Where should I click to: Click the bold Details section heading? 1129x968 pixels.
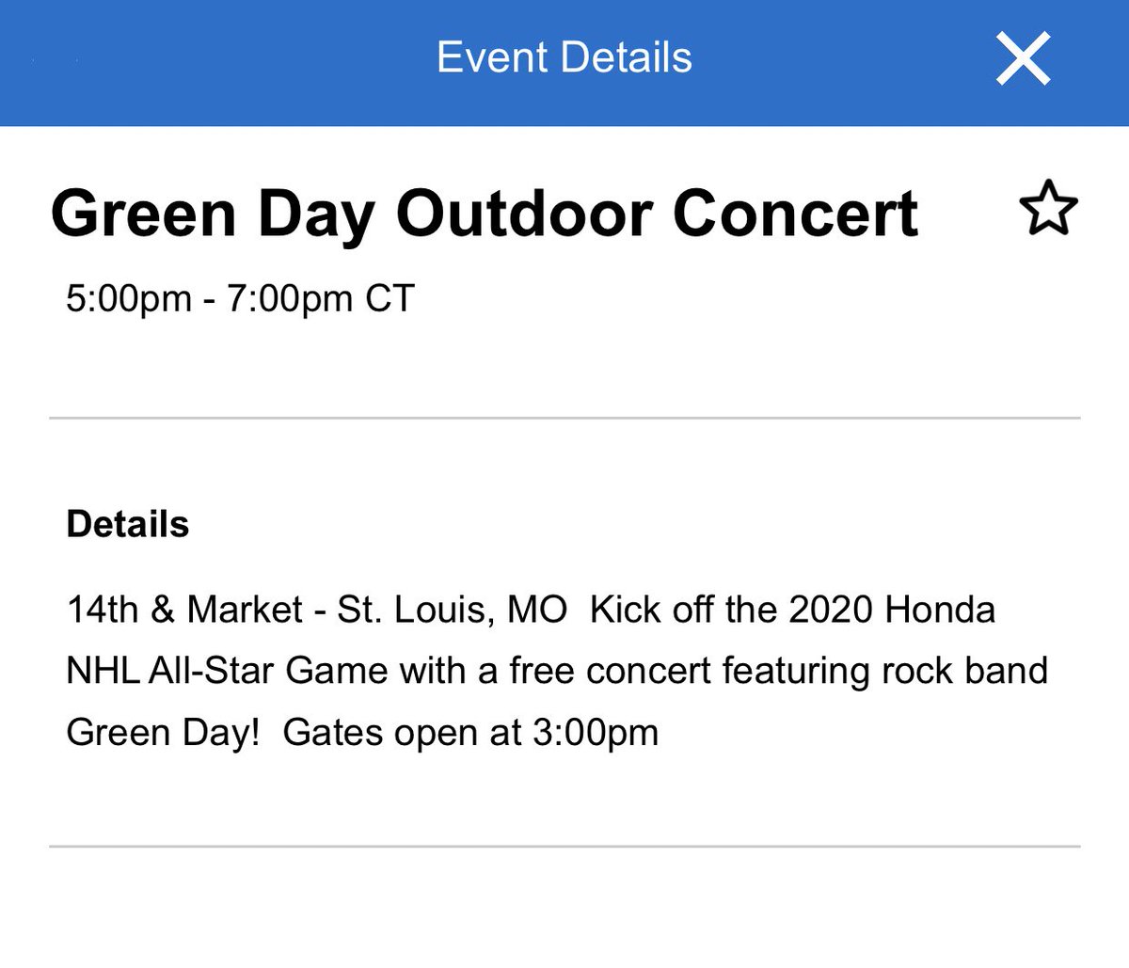(128, 524)
